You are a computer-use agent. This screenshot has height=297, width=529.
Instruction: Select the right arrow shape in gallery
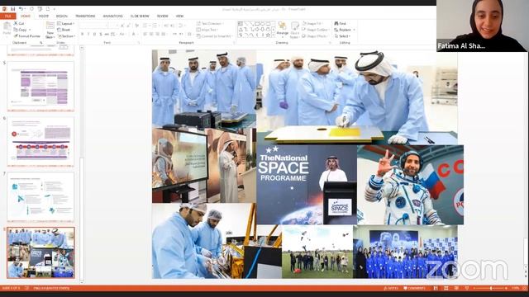click(257, 30)
